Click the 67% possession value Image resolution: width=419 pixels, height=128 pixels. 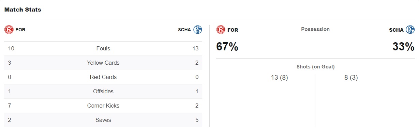(227, 47)
